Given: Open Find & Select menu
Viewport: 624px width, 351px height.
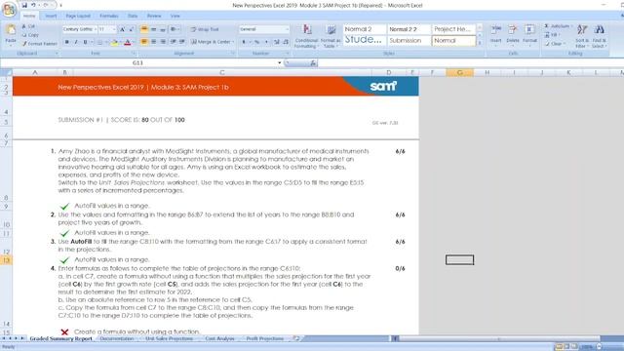Looking at the screenshot, I should click(599, 36).
